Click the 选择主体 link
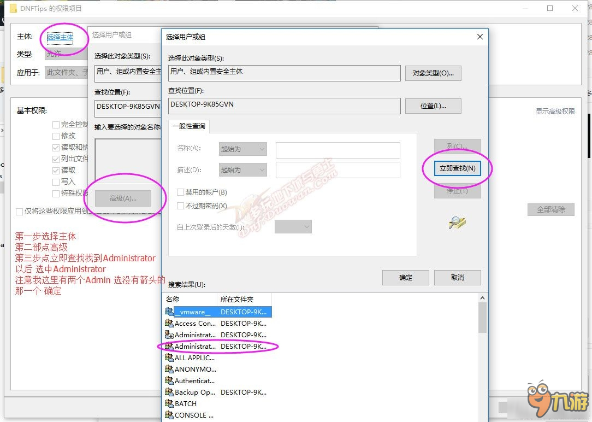The width and height of the screenshot is (592, 422). [60, 37]
